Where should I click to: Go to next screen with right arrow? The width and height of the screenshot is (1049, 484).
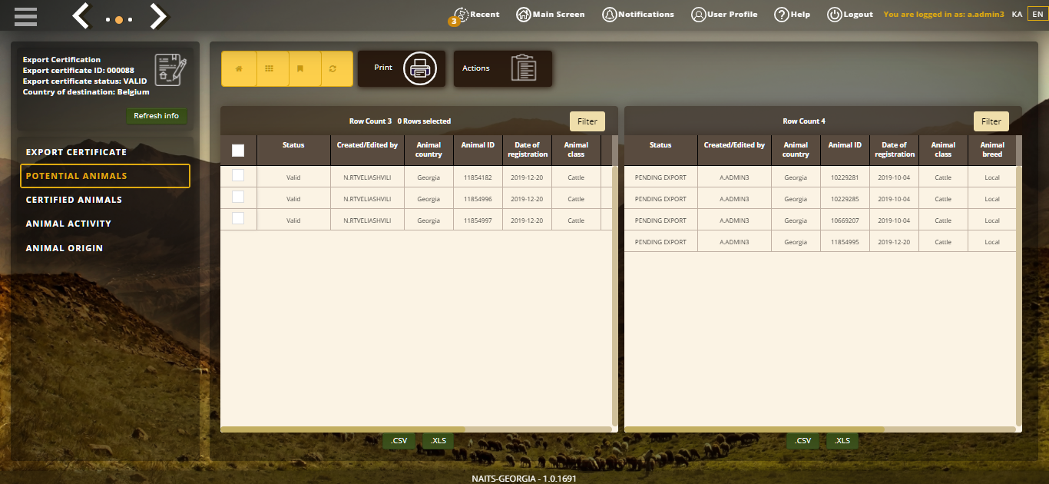[x=158, y=16]
